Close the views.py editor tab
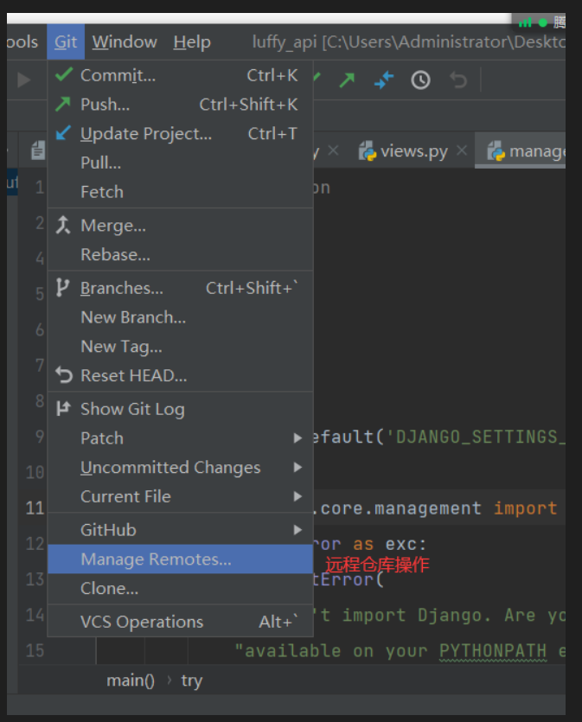This screenshot has height=722, width=582. click(463, 151)
